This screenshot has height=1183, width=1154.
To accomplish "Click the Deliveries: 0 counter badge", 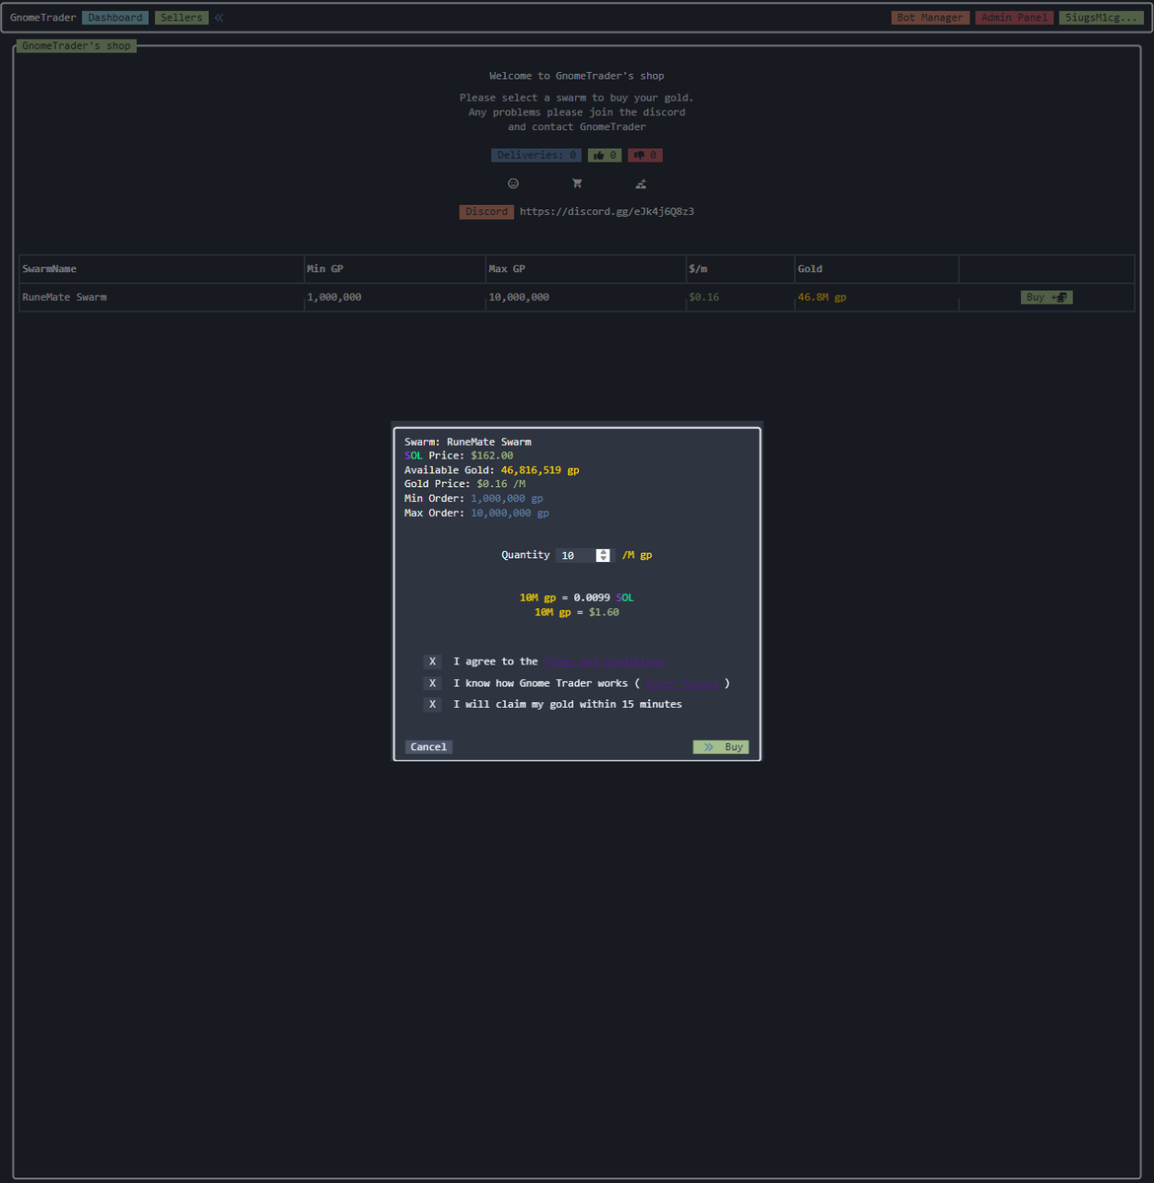I will click(x=536, y=155).
